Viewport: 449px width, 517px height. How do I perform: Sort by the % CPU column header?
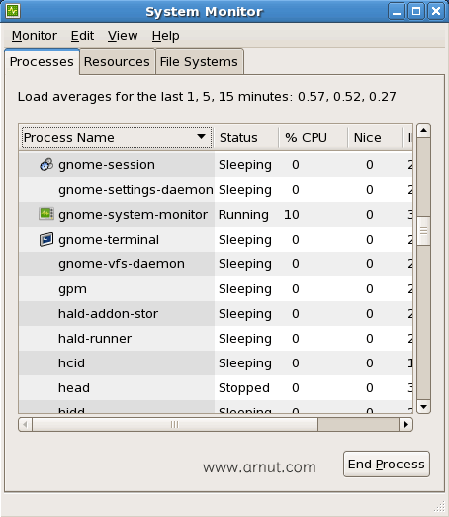coord(313,137)
